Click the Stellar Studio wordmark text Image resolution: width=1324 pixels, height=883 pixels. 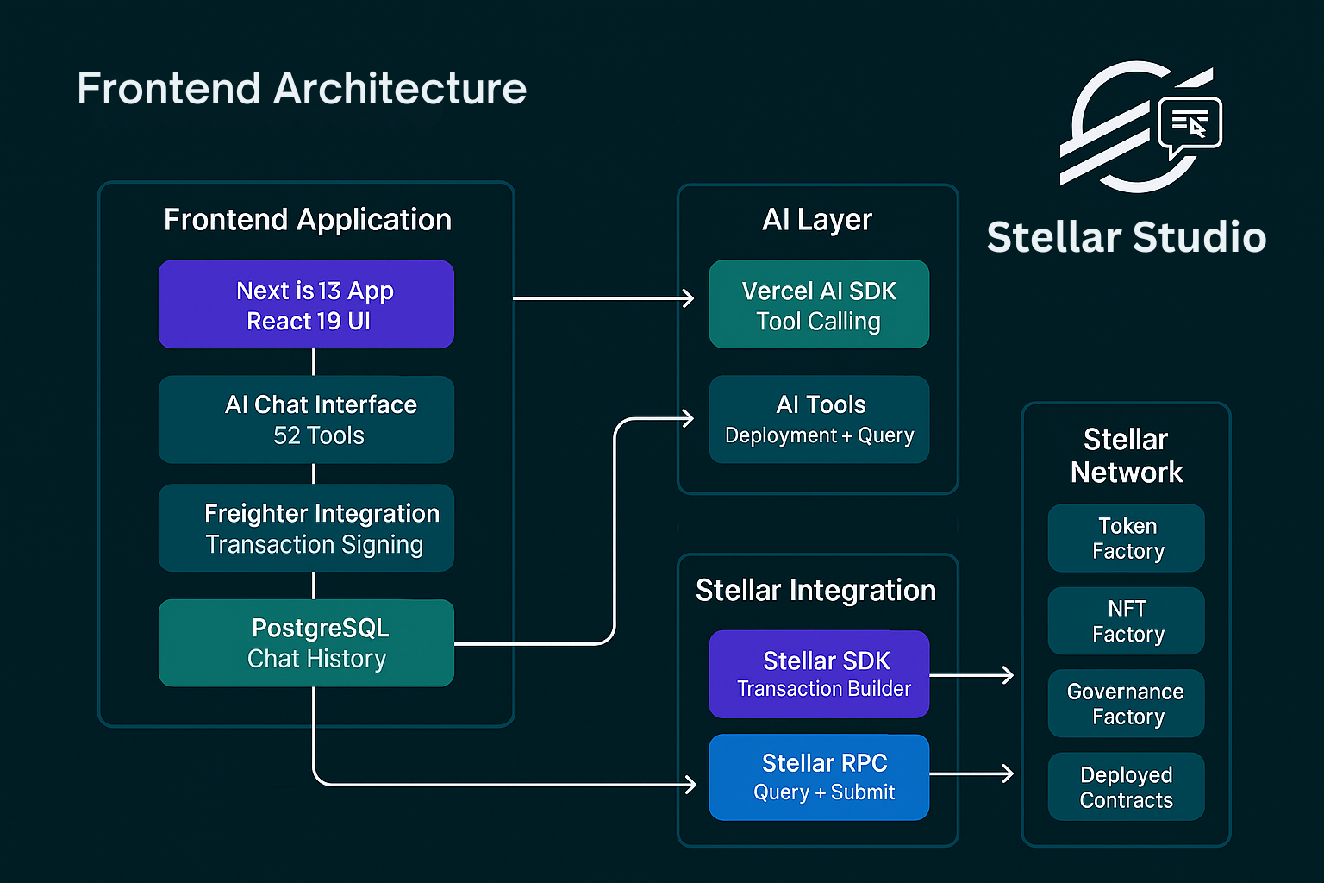(x=1127, y=237)
